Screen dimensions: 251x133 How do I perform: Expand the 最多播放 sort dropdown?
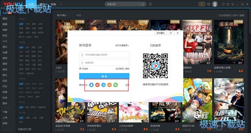click(x=63, y=16)
